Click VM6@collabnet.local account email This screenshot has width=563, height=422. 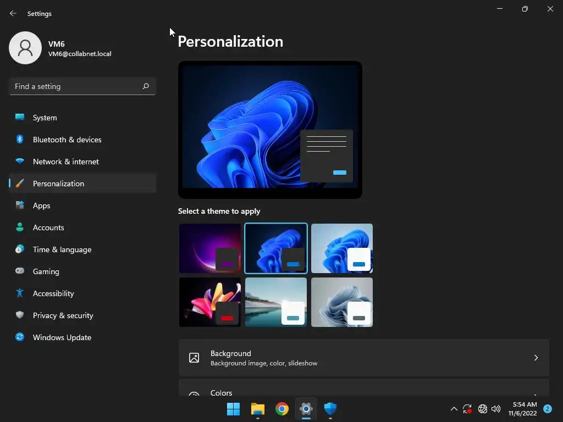click(x=80, y=54)
